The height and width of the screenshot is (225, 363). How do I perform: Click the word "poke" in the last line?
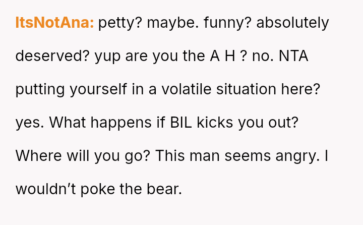[91, 189]
